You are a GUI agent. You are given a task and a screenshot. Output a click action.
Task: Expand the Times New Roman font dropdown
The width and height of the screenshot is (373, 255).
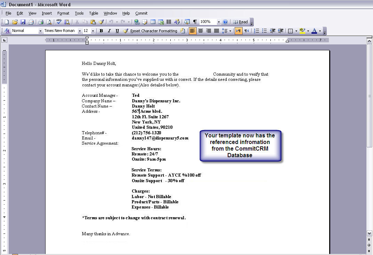point(80,31)
